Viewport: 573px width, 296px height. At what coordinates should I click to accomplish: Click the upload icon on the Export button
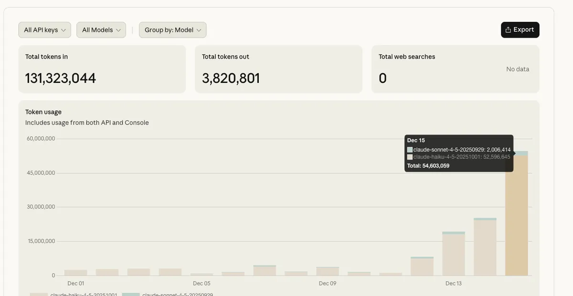508,29
